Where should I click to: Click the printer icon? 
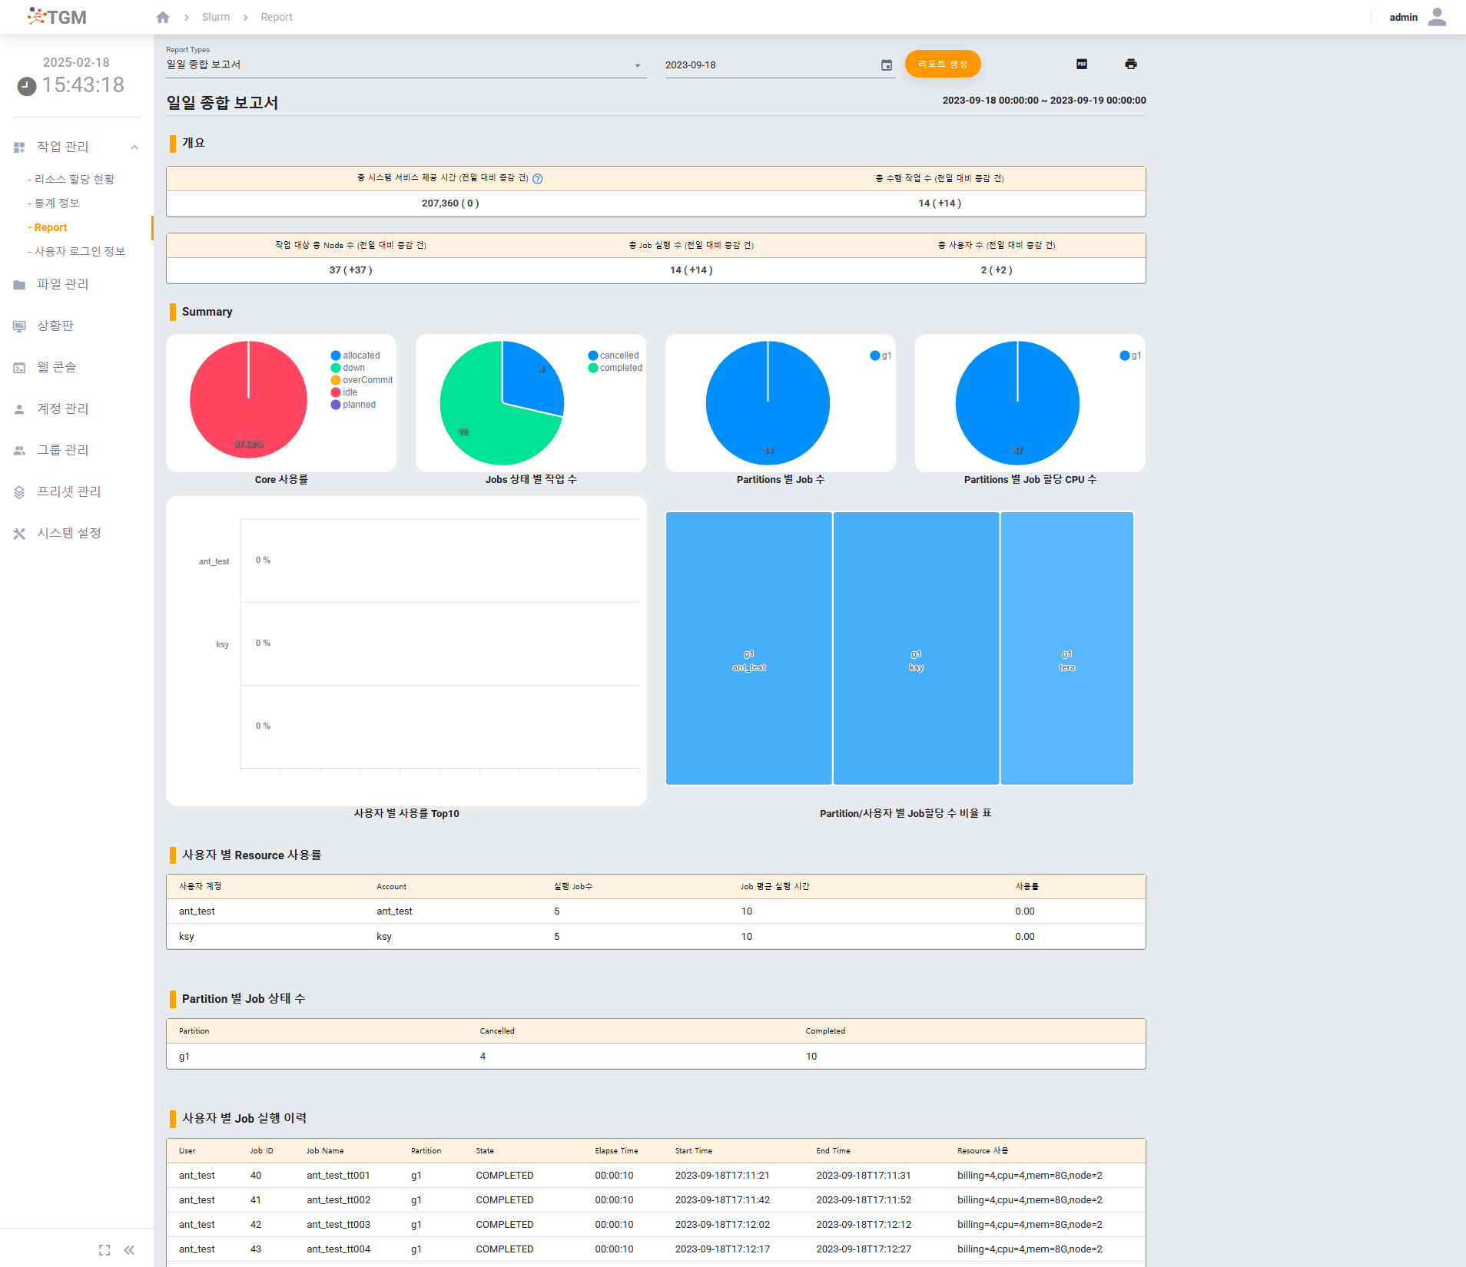[1130, 64]
